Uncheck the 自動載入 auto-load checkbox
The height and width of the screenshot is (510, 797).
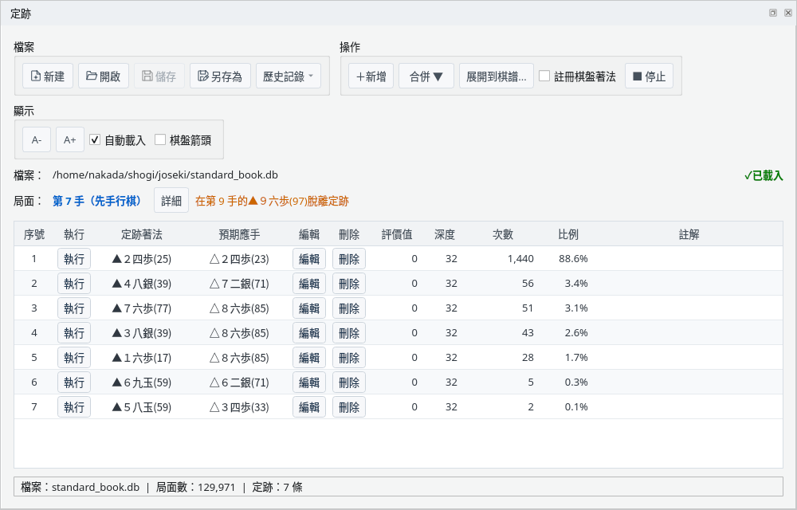(95, 139)
